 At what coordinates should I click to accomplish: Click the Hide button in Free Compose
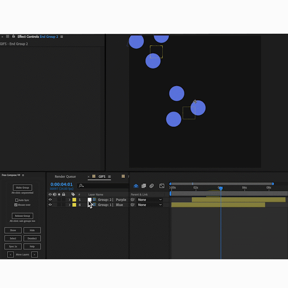click(32, 230)
